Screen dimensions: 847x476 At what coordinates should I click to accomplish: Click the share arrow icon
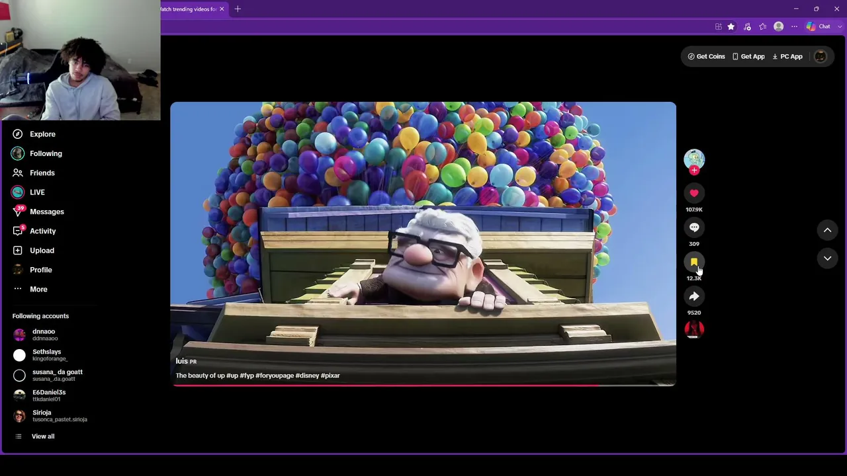pyautogui.click(x=694, y=296)
